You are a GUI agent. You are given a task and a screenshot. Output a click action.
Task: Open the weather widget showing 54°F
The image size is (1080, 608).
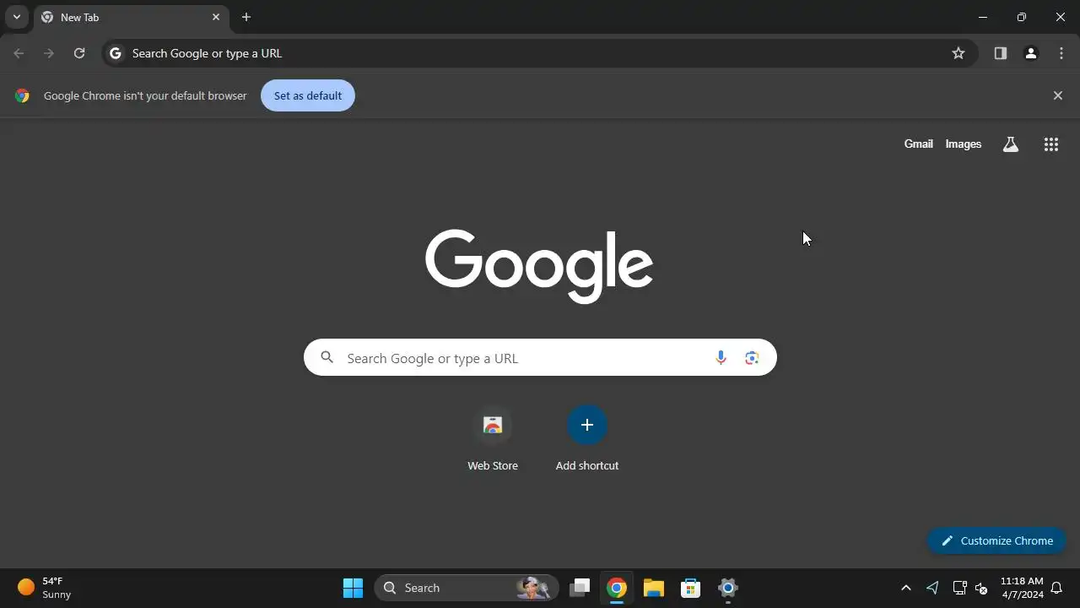click(x=45, y=588)
